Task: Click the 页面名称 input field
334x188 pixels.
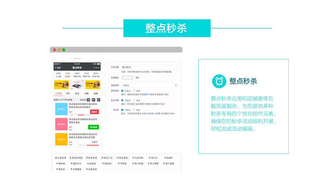Action: pyautogui.click(x=149, y=67)
